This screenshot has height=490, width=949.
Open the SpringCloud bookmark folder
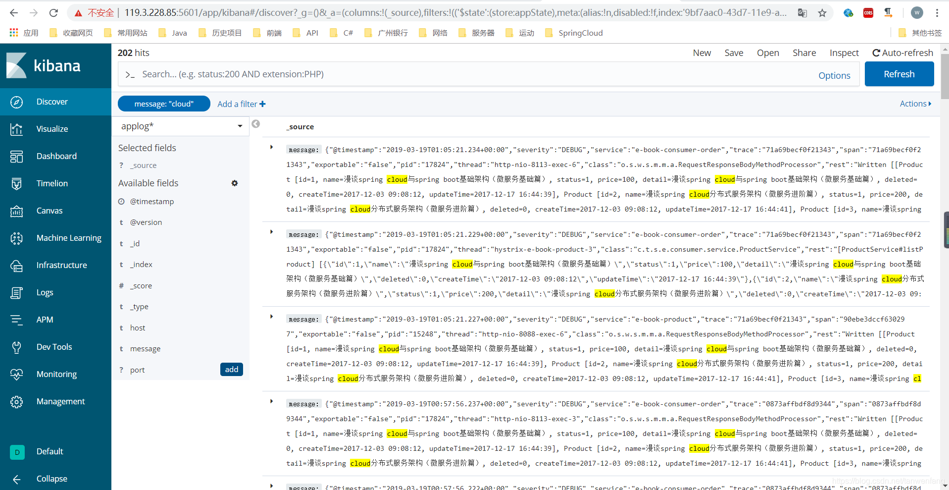click(574, 33)
